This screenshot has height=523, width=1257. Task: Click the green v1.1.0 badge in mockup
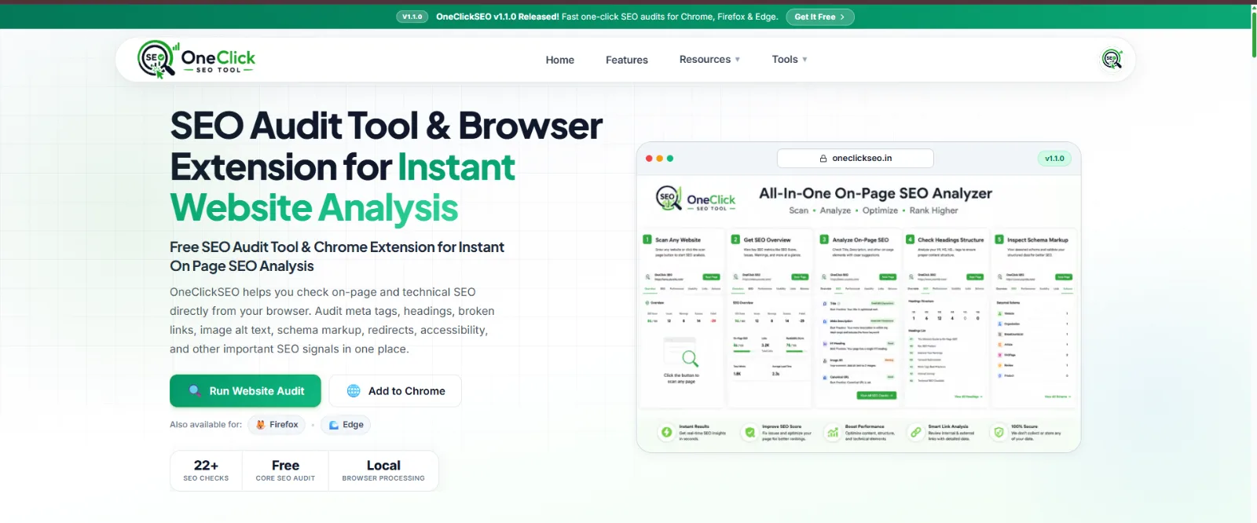(1054, 159)
